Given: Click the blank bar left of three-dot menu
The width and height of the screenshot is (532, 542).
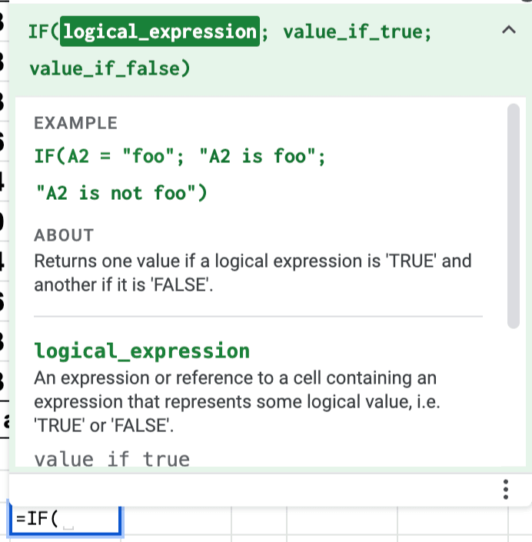Looking at the screenshot, I should click(x=246, y=489).
